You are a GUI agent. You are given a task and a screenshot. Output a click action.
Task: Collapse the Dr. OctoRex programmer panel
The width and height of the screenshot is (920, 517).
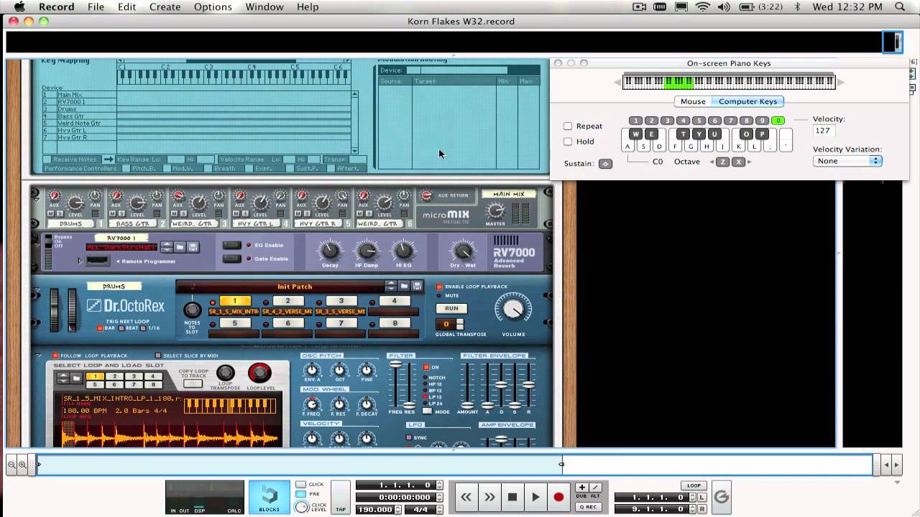(37, 355)
